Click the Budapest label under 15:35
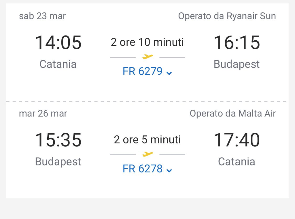 pyautogui.click(x=58, y=161)
